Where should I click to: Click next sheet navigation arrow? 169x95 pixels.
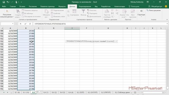pyautogui.click(x=8, y=93)
